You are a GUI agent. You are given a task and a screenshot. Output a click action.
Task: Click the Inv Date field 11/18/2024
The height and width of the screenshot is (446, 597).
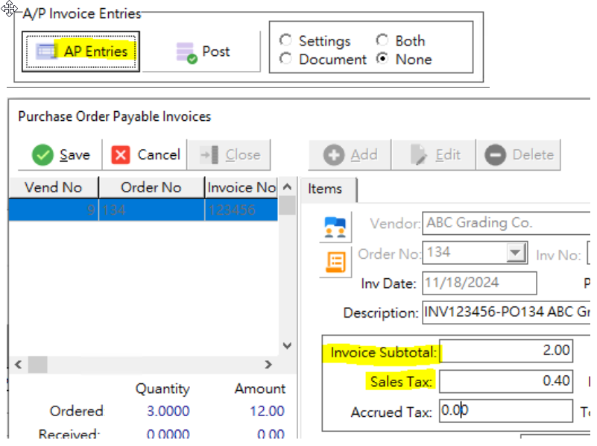(479, 283)
